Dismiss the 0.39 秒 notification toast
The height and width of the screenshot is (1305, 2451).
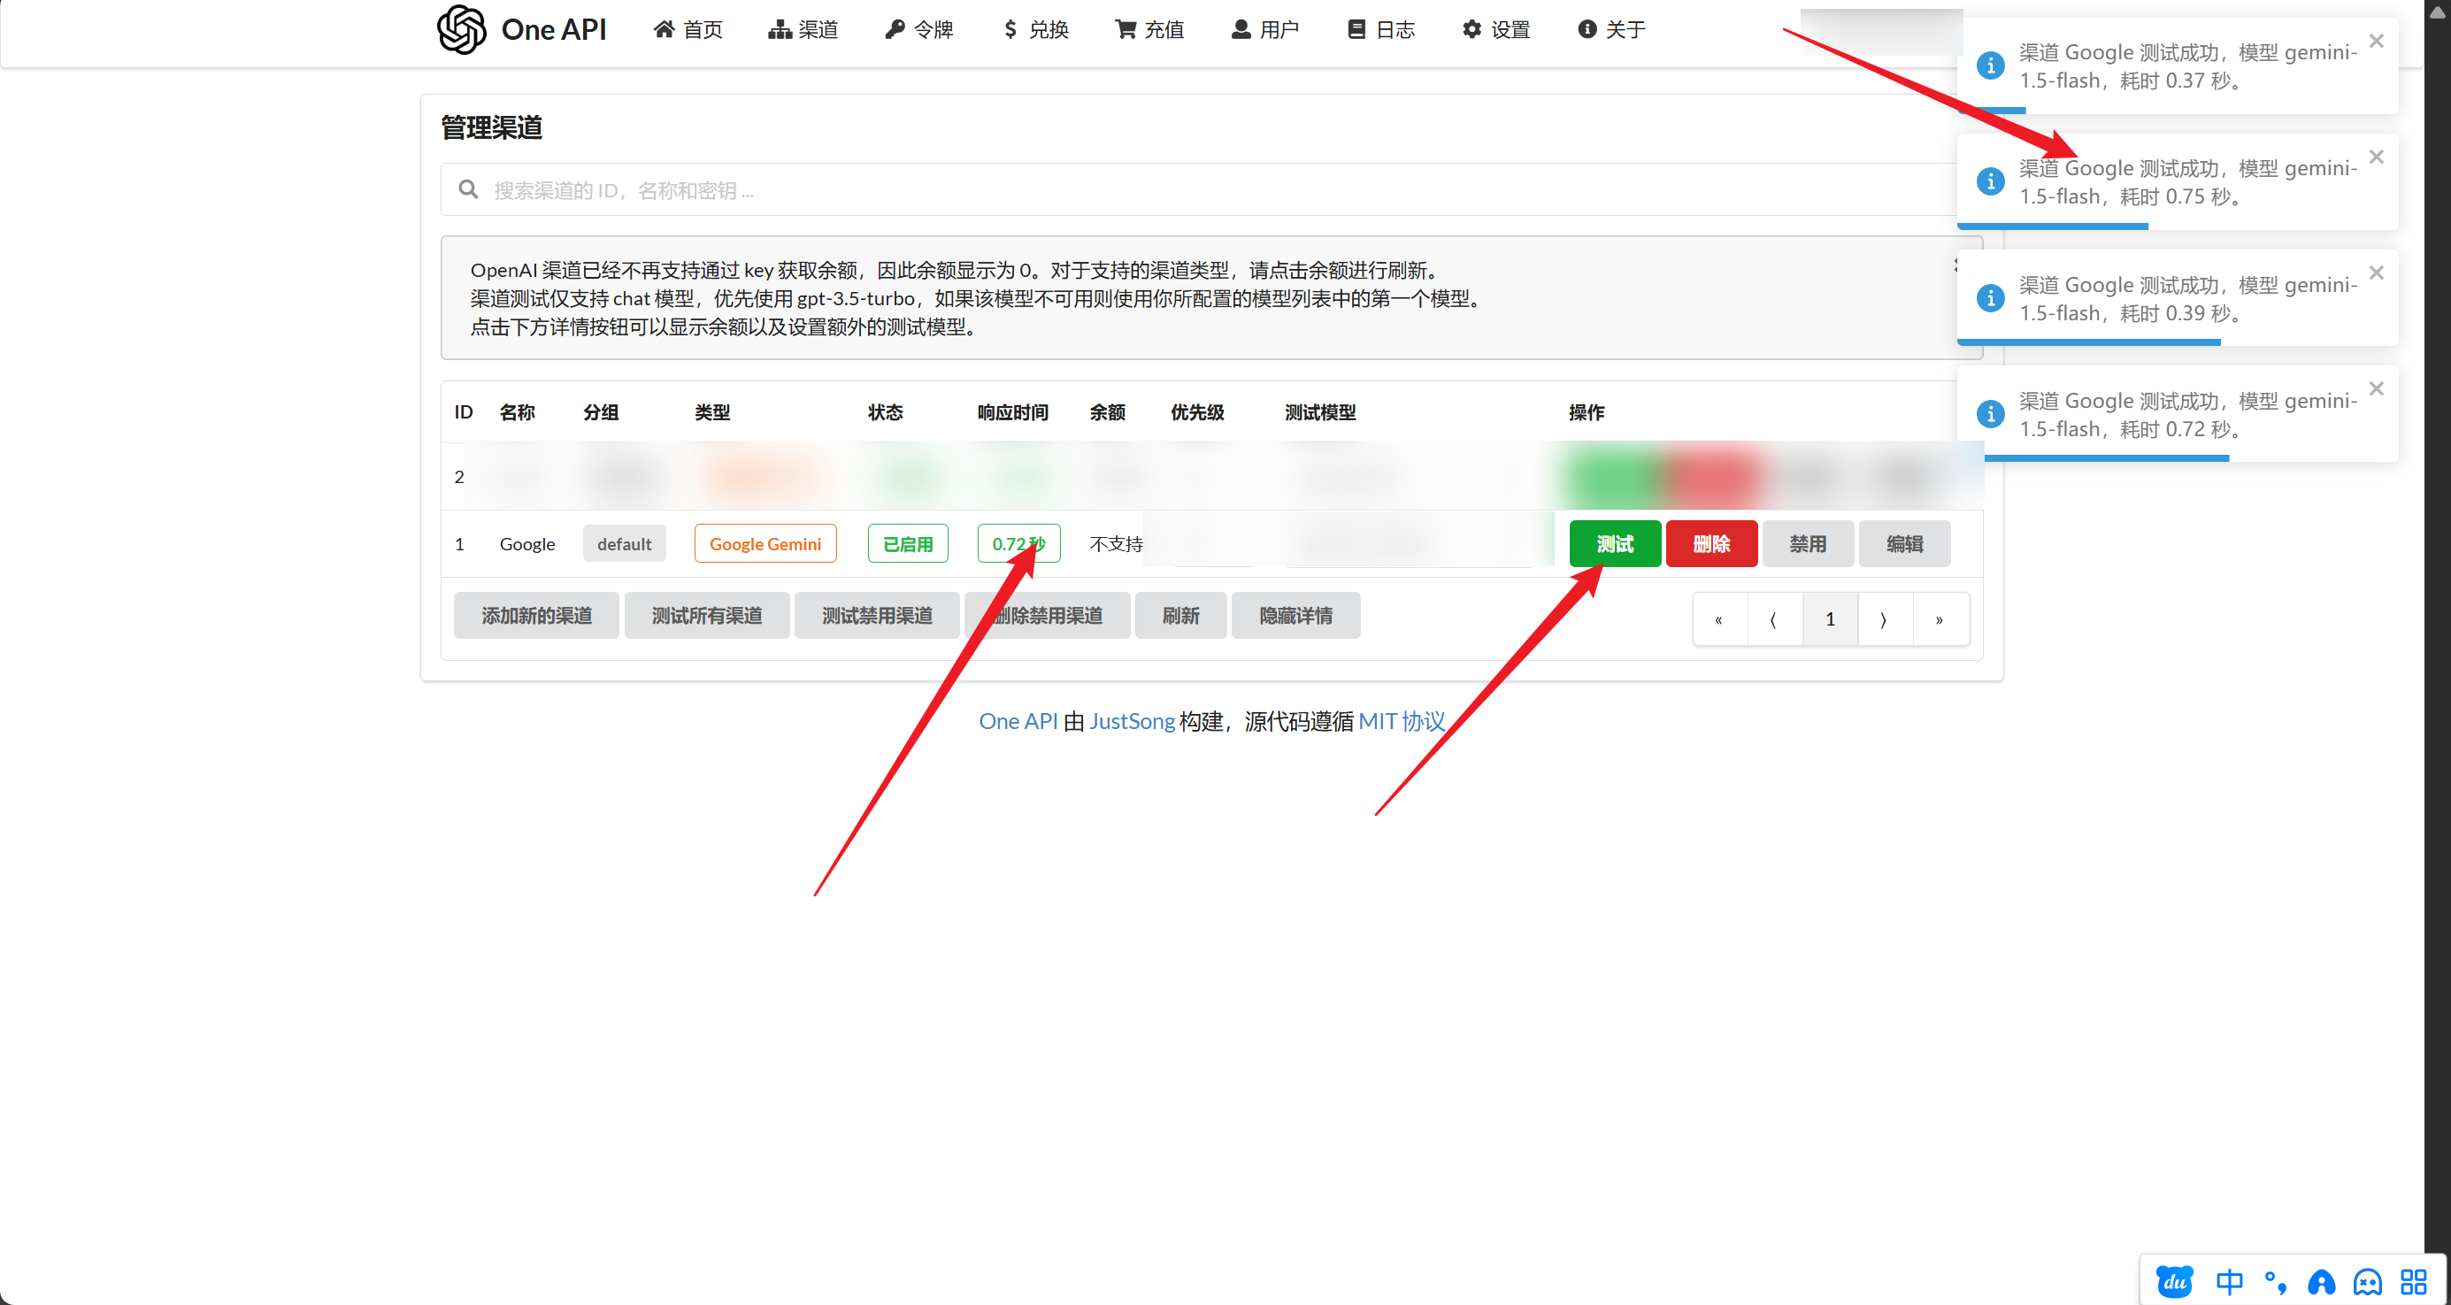coord(2376,273)
